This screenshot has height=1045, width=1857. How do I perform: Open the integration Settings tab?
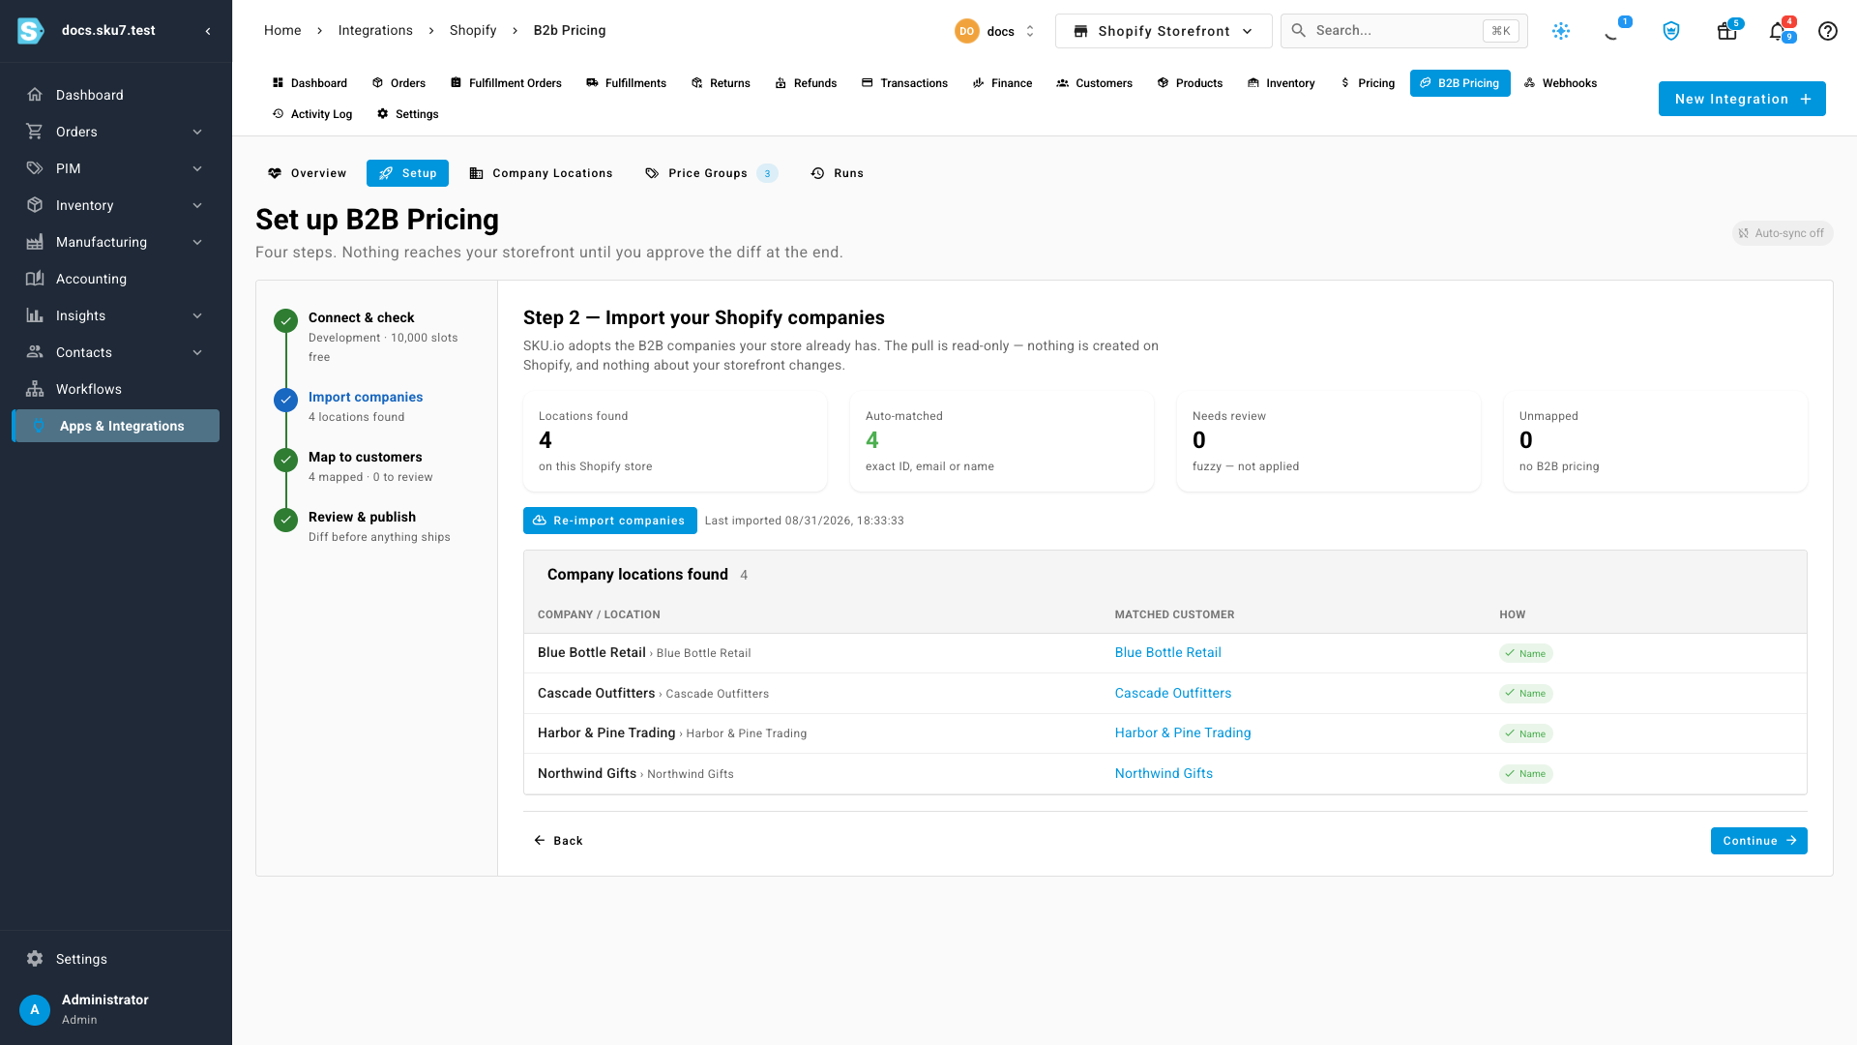[x=407, y=114]
